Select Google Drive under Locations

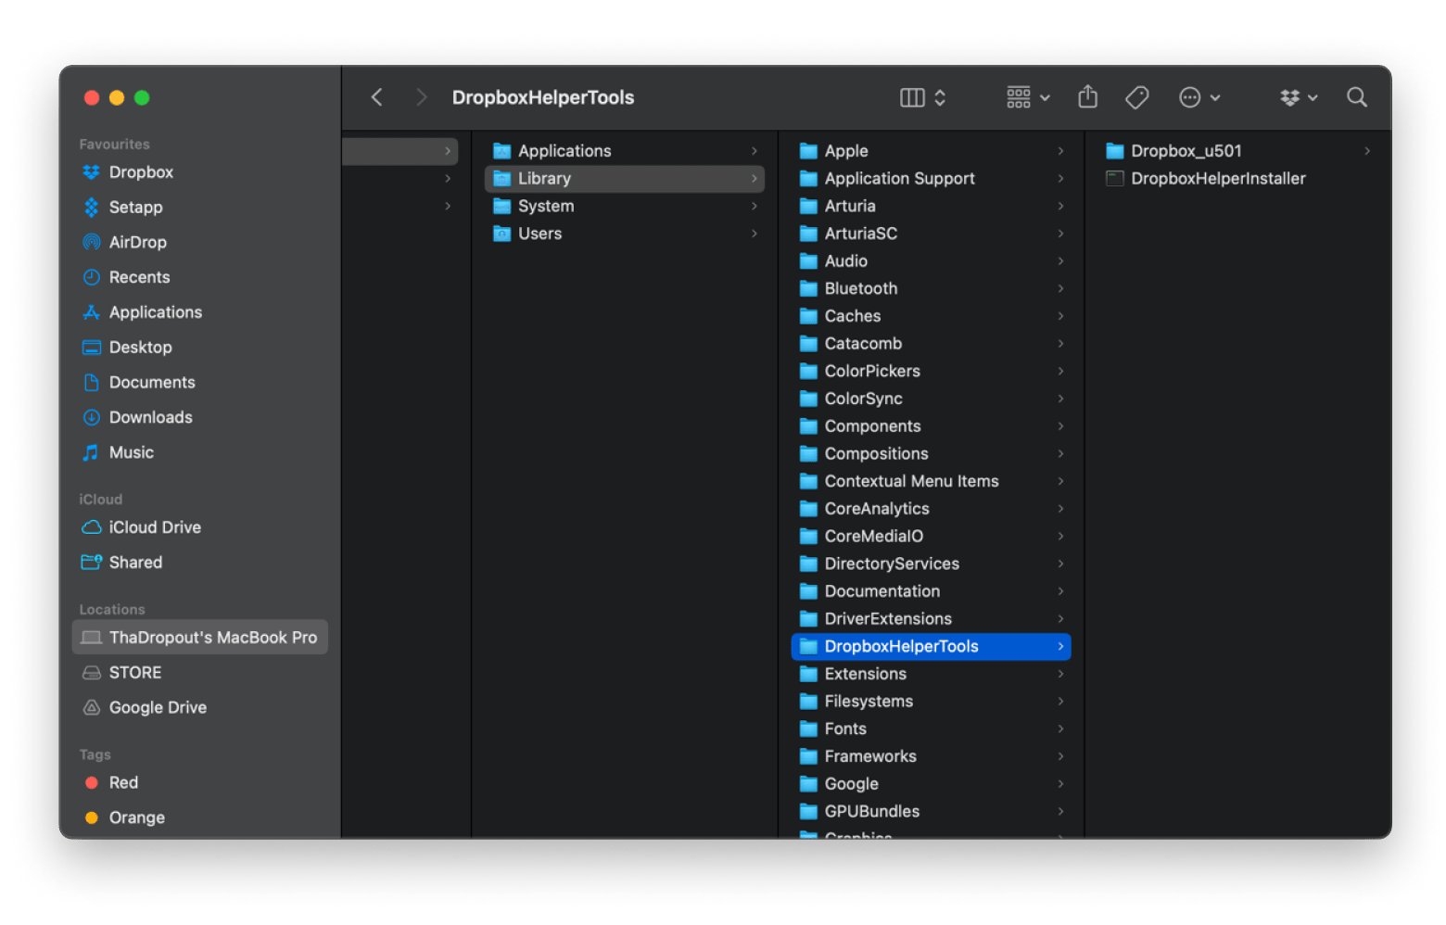point(158,707)
